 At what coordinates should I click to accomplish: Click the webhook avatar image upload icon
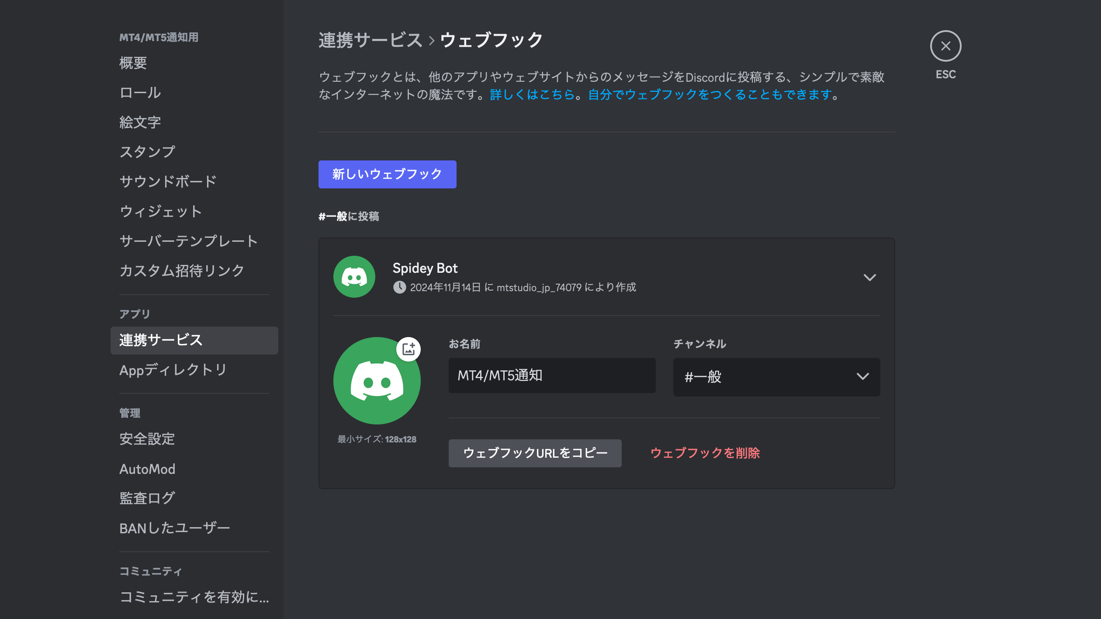(x=409, y=349)
